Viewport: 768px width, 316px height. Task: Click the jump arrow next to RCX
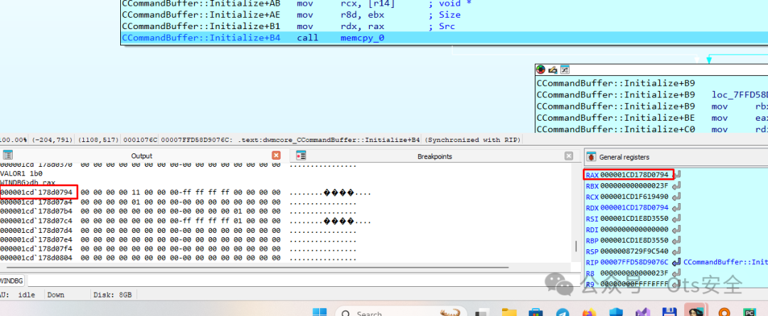(678, 197)
